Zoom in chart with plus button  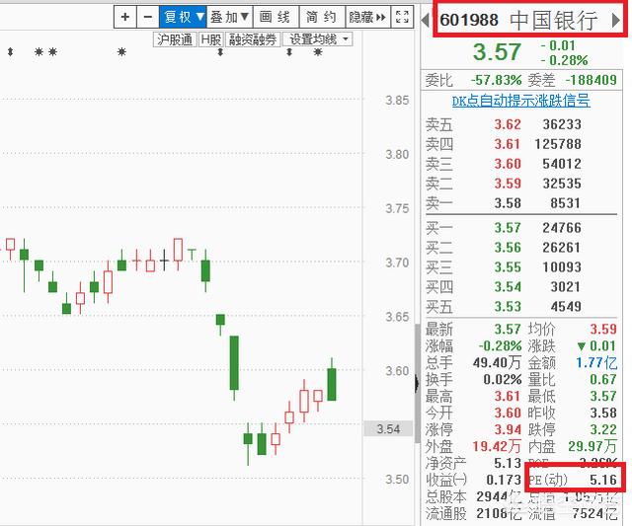point(125,17)
